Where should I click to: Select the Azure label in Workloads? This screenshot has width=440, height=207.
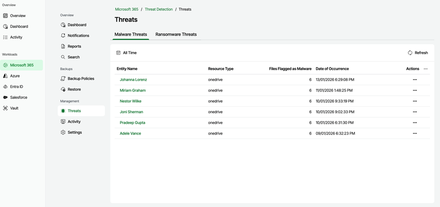15,76
